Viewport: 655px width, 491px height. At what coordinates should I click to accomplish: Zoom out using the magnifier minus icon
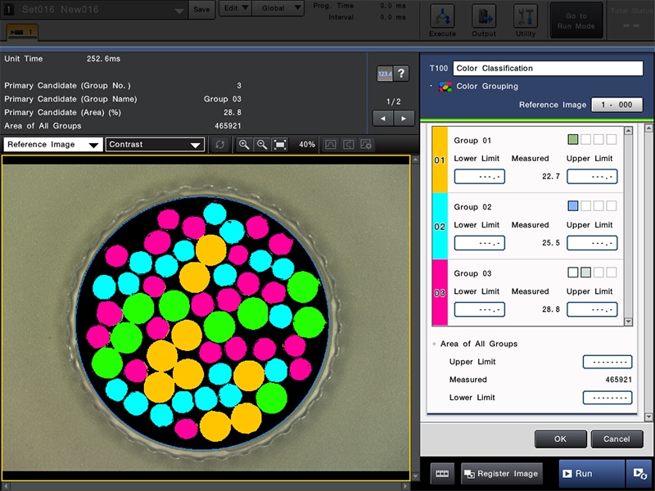pyautogui.click(x=262, y=145)
